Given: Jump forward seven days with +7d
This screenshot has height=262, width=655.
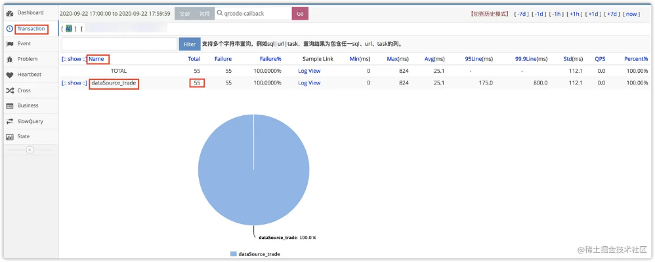Looking at the screenshot, I should pyautogui.click(x=611, y=14).
